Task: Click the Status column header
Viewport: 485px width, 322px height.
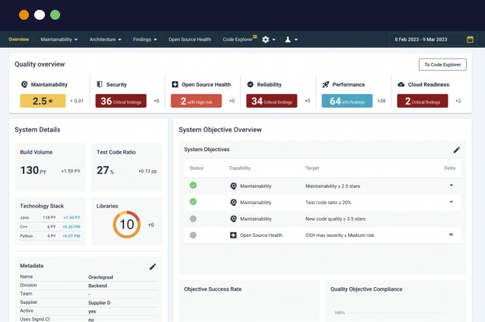Action: [196, 168]
